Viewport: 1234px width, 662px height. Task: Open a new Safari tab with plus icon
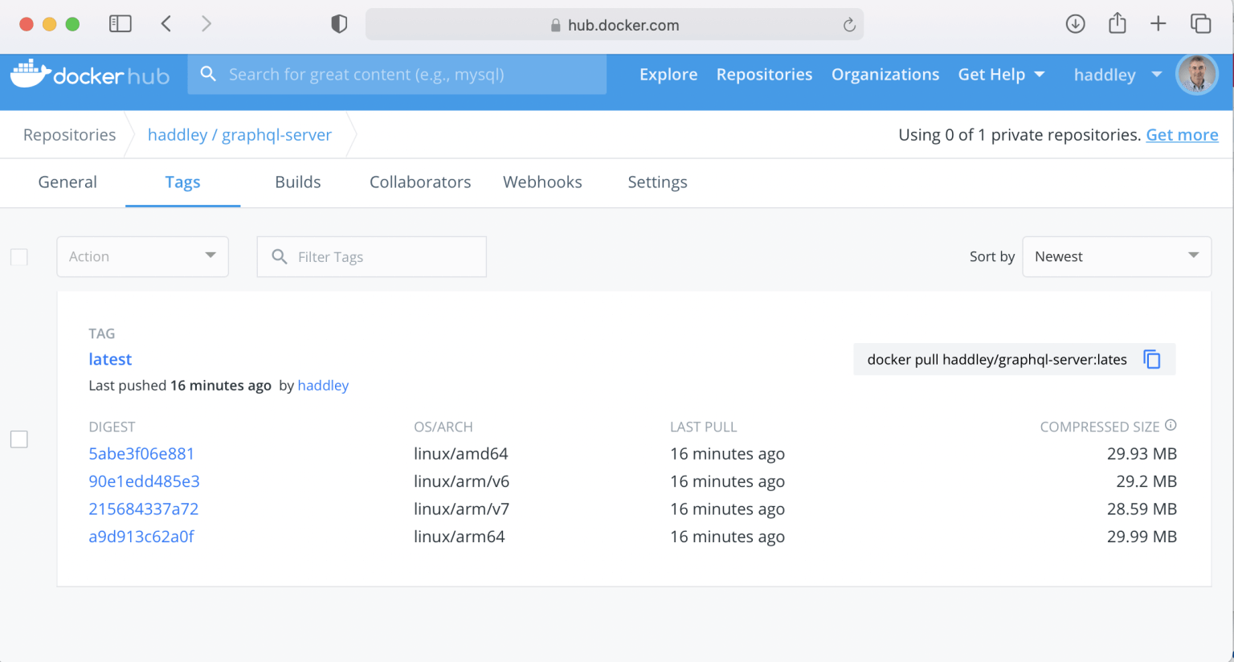click(1158, 24)
